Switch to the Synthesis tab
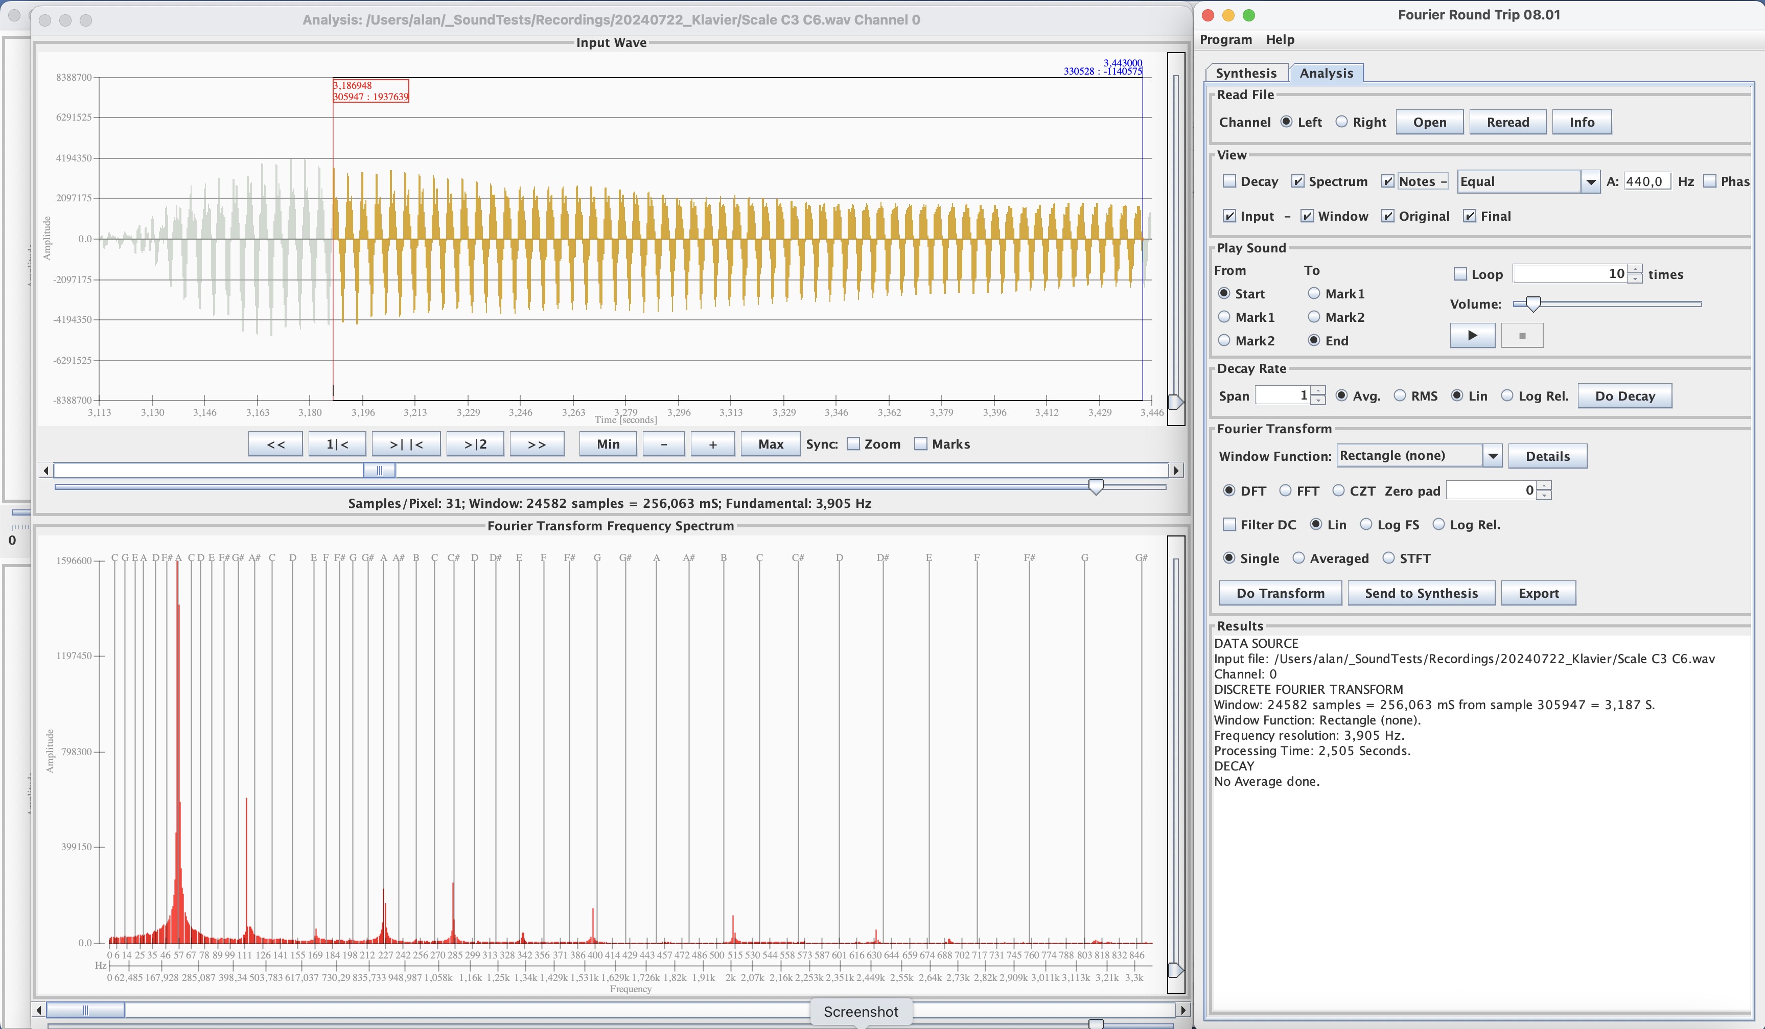Viewport: 1765px width, 1029px height. [1245, 73]
